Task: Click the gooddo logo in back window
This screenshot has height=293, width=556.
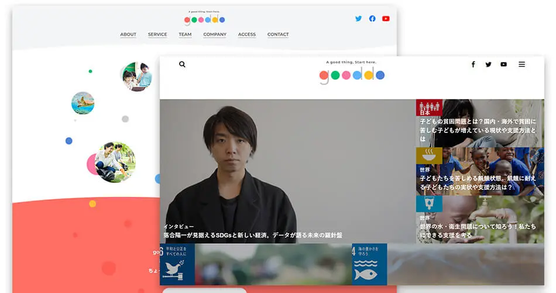Action: point(205,19)
